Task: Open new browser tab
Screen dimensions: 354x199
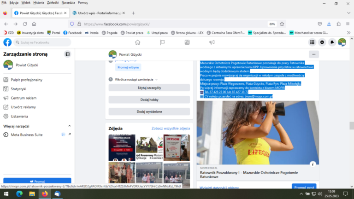Action: (133, 13)
